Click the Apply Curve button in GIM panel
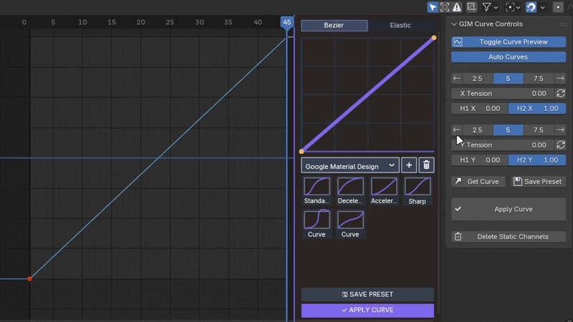573x322 pixels. click(x=509, y=209)
